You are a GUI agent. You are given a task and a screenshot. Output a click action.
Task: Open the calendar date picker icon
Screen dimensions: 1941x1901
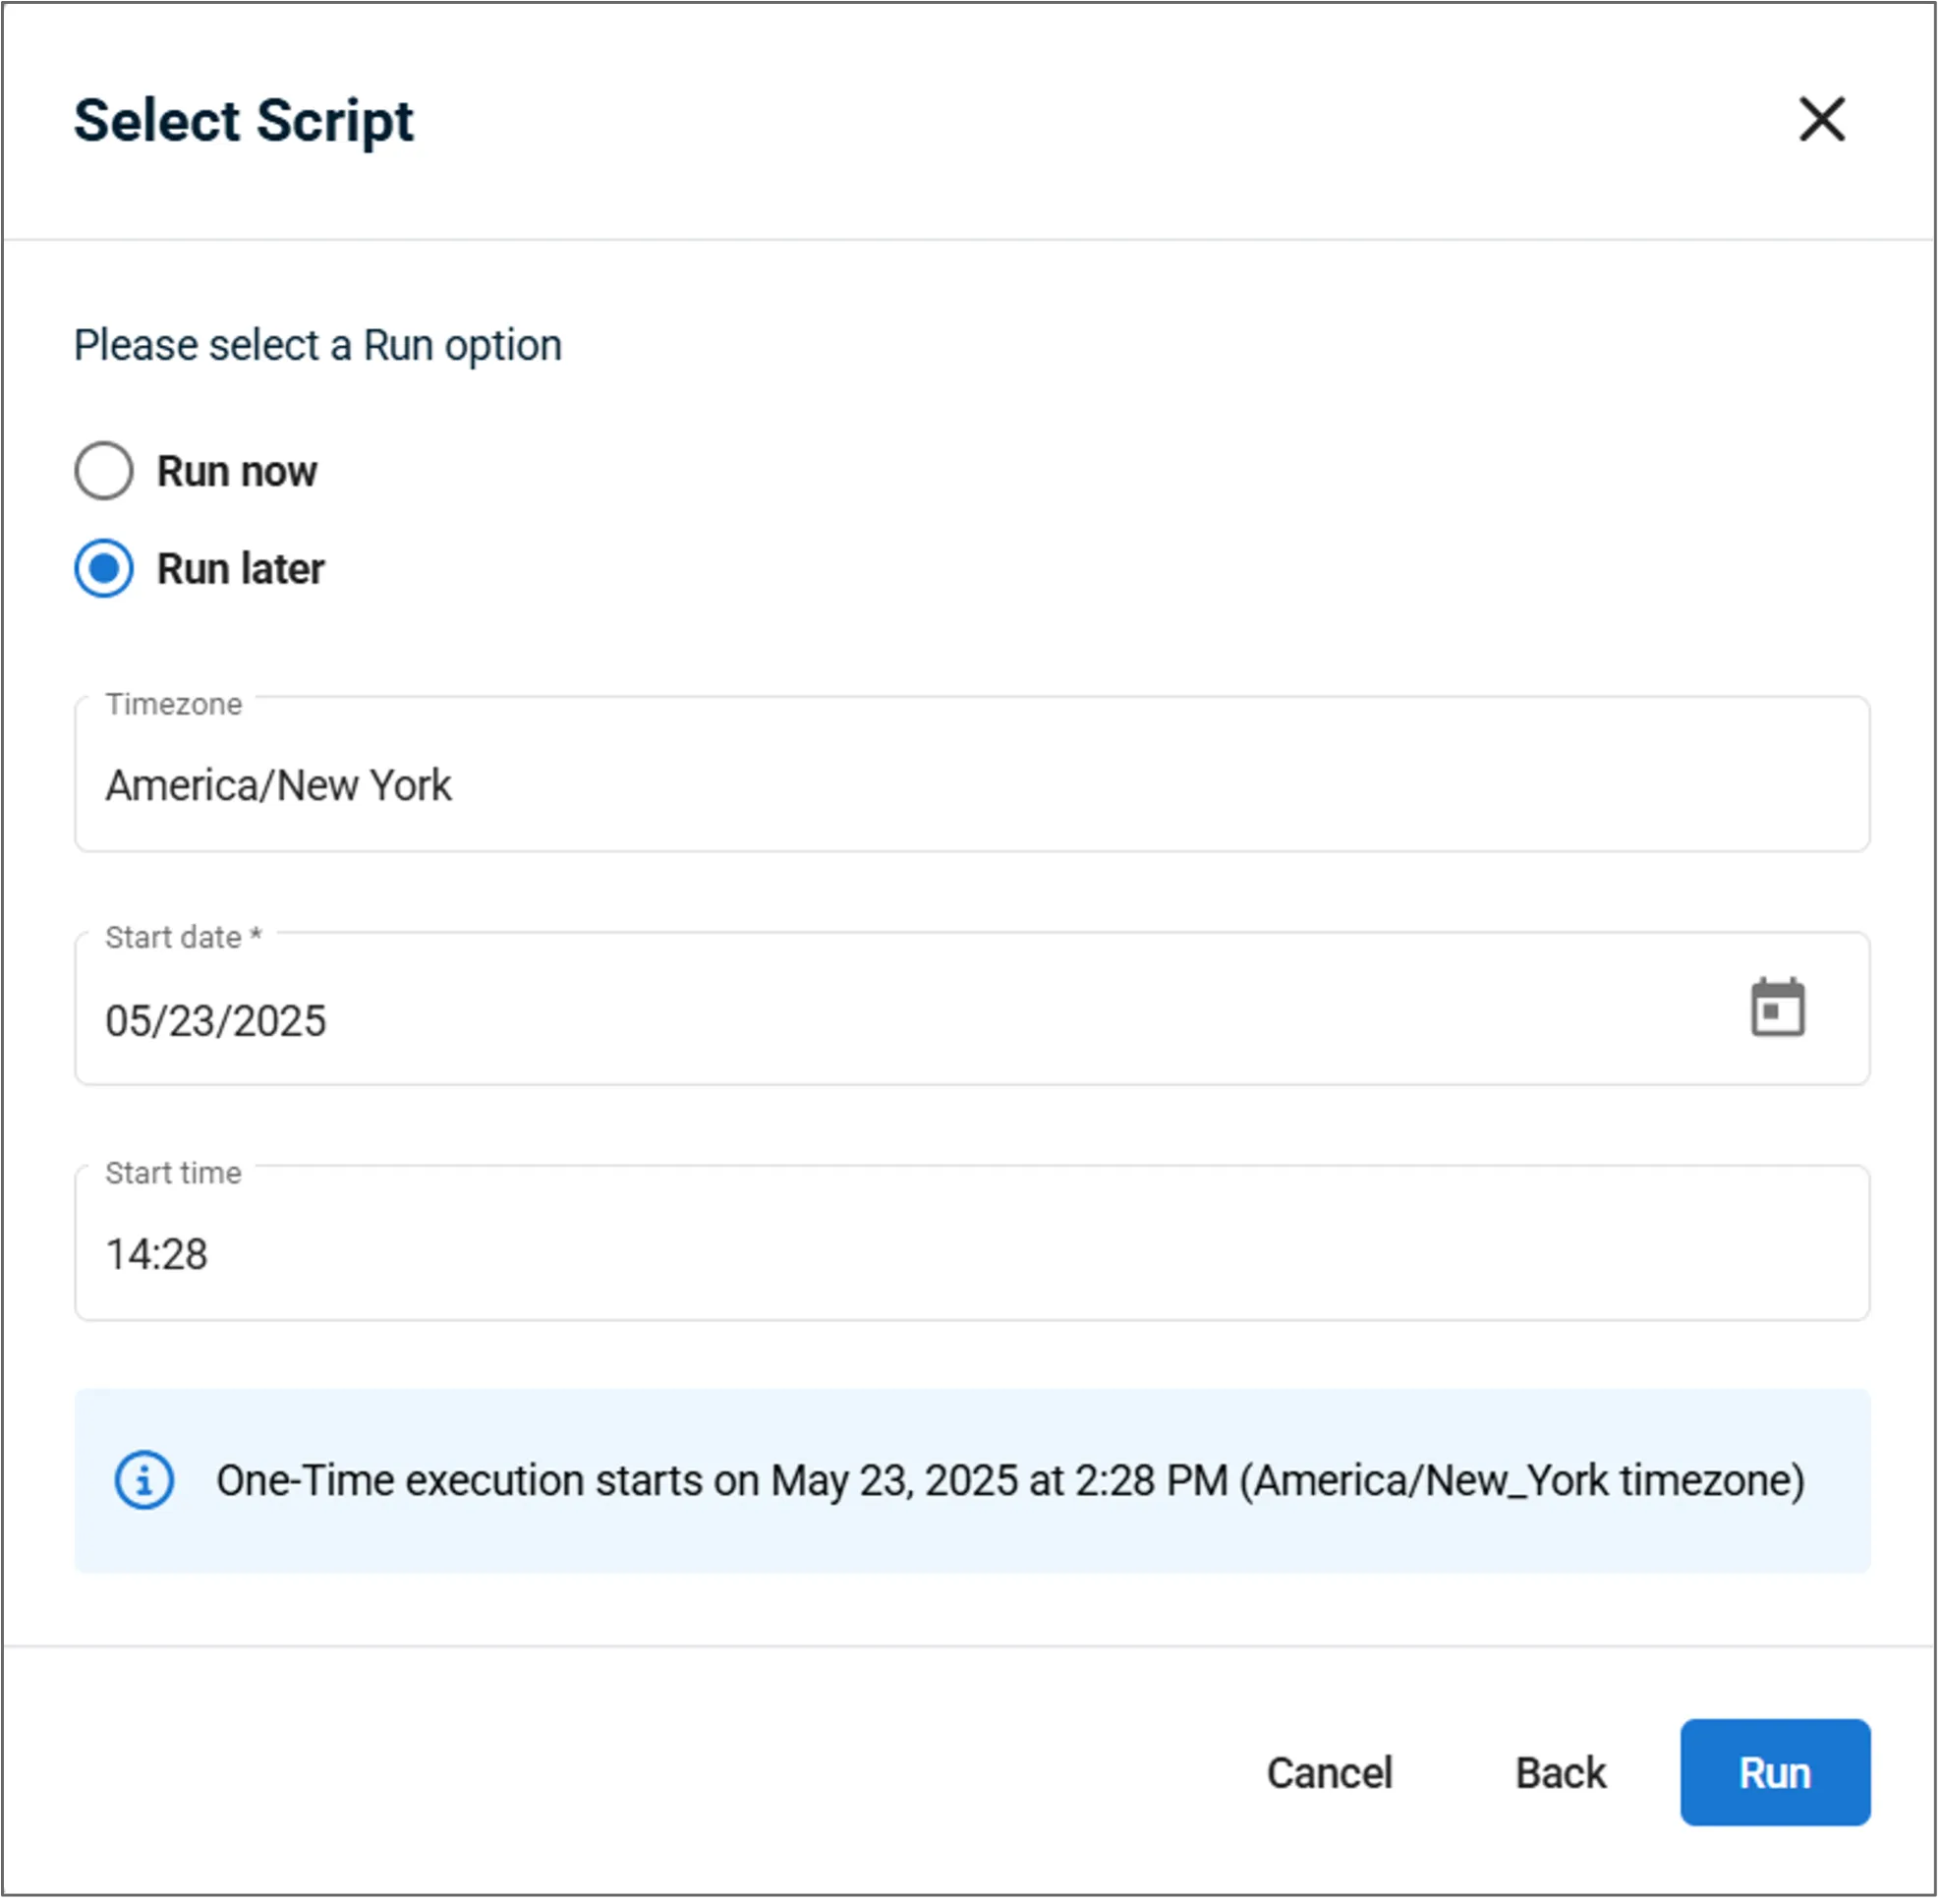pyautogui.click(x=1777, y=1008)
